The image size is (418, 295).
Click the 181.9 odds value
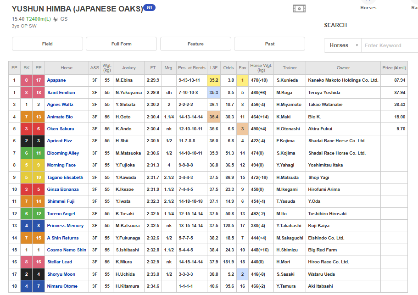tap(229, 262)
